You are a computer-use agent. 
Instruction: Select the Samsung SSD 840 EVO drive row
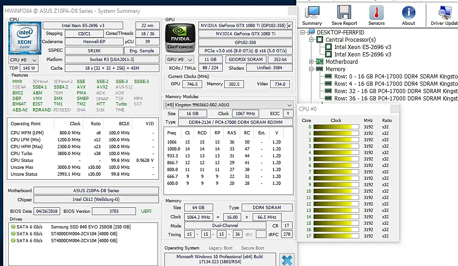tap(83, 227)
